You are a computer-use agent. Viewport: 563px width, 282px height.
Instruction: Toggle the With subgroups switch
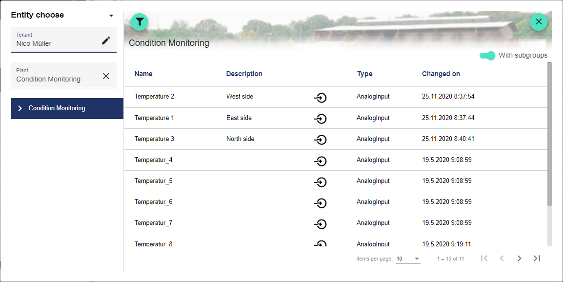point(487,56)
